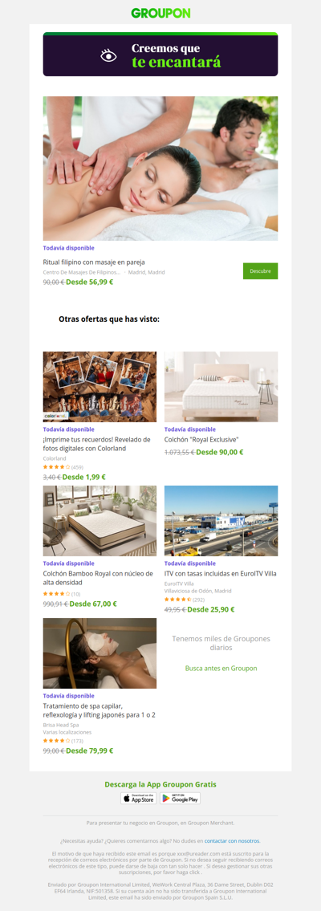Open the App Store download badge
321x911 pixels.
(138, 799)
